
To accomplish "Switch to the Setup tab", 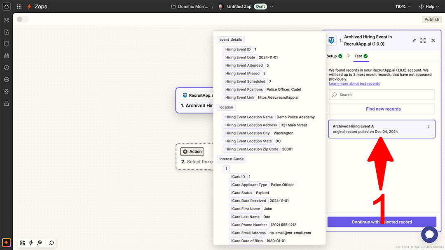I will [x=334, y=56].
